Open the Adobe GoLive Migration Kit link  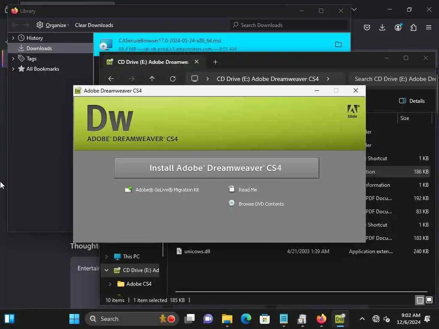[167, 190]
